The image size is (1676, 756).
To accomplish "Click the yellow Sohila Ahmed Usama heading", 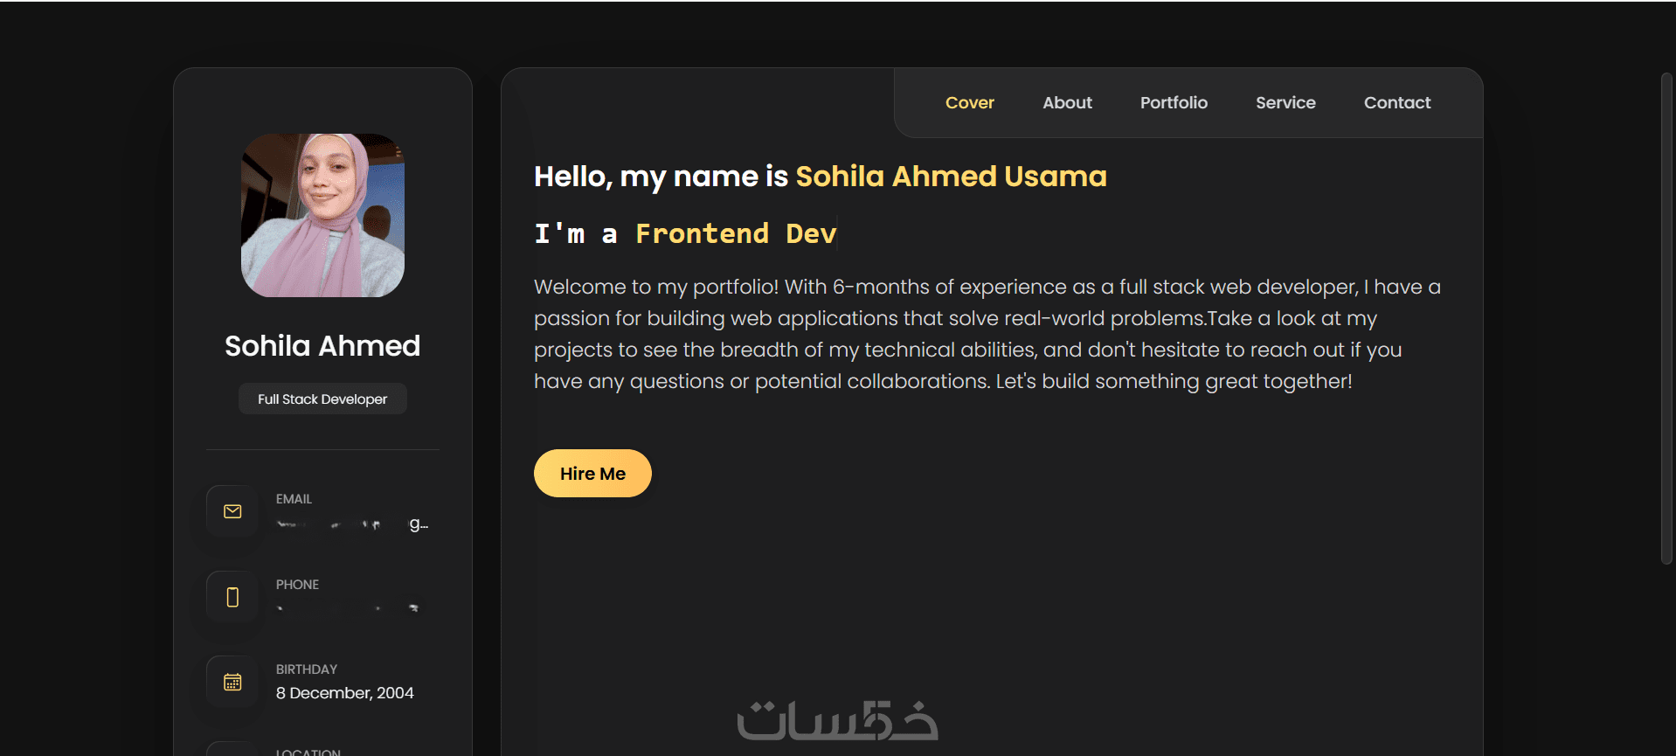I will point(951,177).
